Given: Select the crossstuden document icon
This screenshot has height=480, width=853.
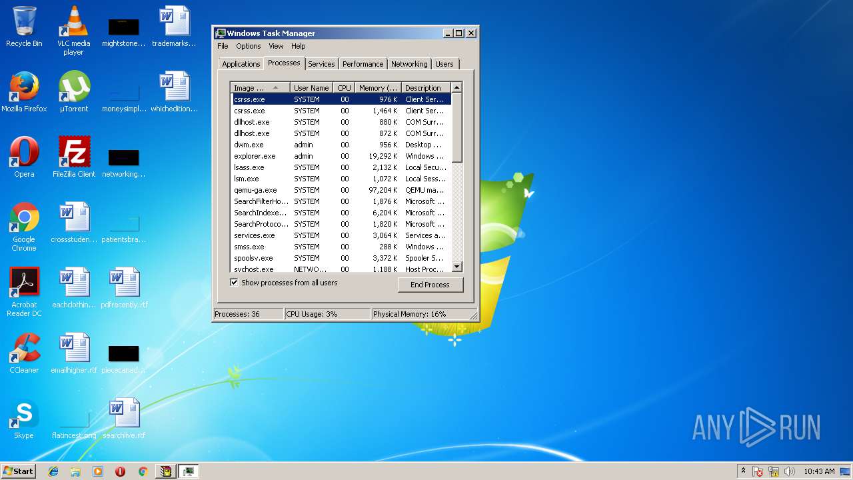Looking at the screenshot, I should (x=73, y=223).
